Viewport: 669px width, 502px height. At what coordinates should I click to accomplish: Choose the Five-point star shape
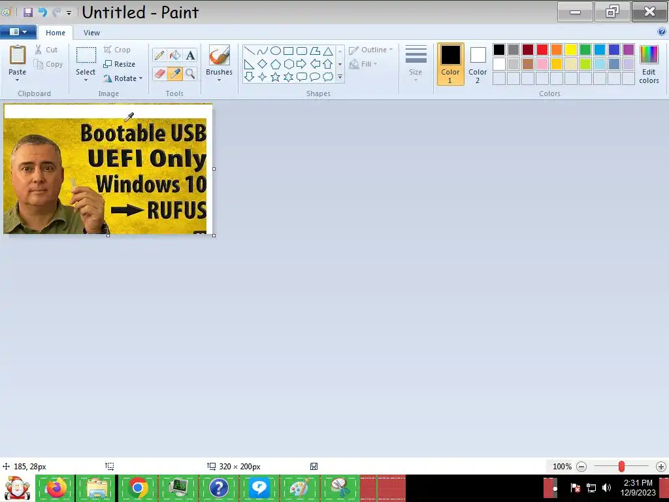click(x=276, y=77)
